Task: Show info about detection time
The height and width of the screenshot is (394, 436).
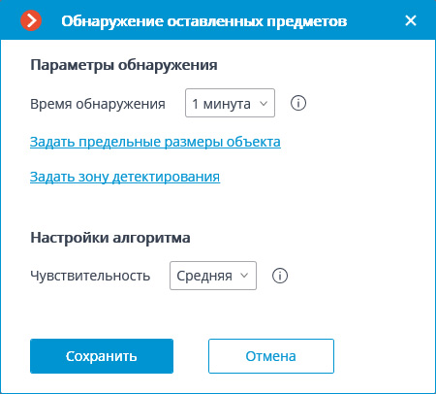Action: pos(298,104)
